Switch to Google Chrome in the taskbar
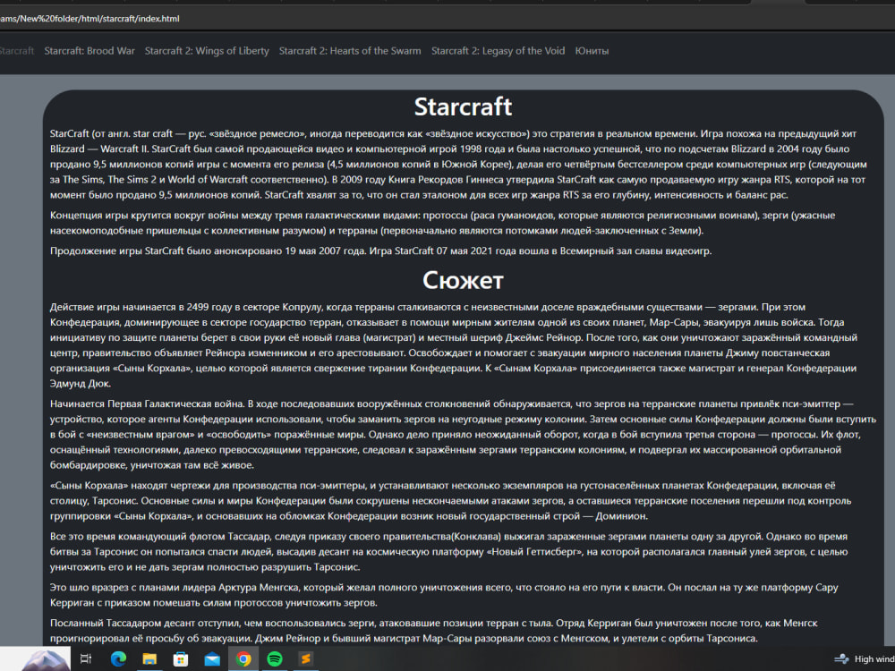 pyautogui.click(x=243, y=659)
